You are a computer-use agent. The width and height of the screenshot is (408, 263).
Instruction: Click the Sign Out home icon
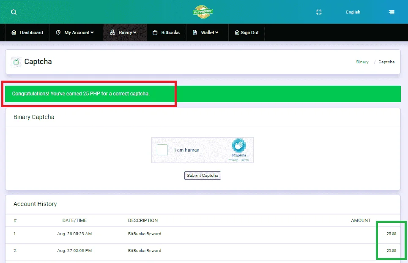coord(237,33)
